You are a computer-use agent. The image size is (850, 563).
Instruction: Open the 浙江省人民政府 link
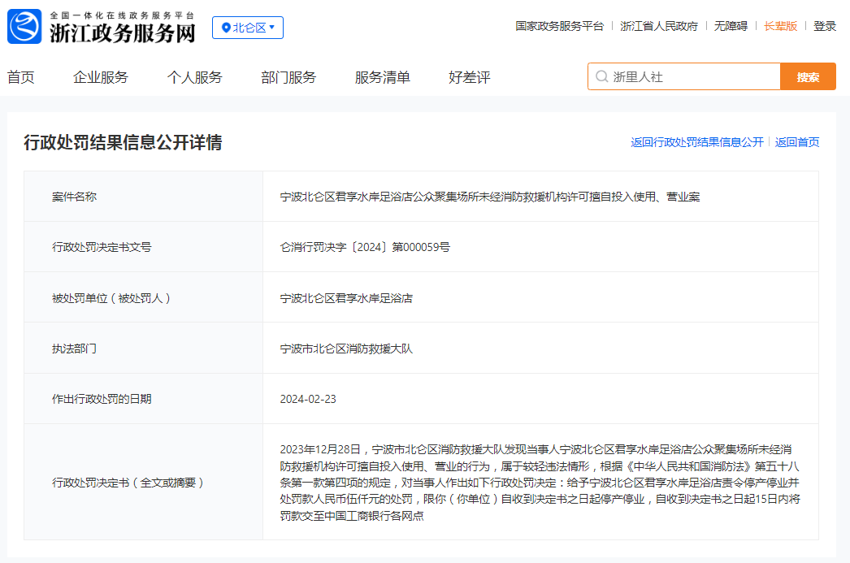[659, 26]
